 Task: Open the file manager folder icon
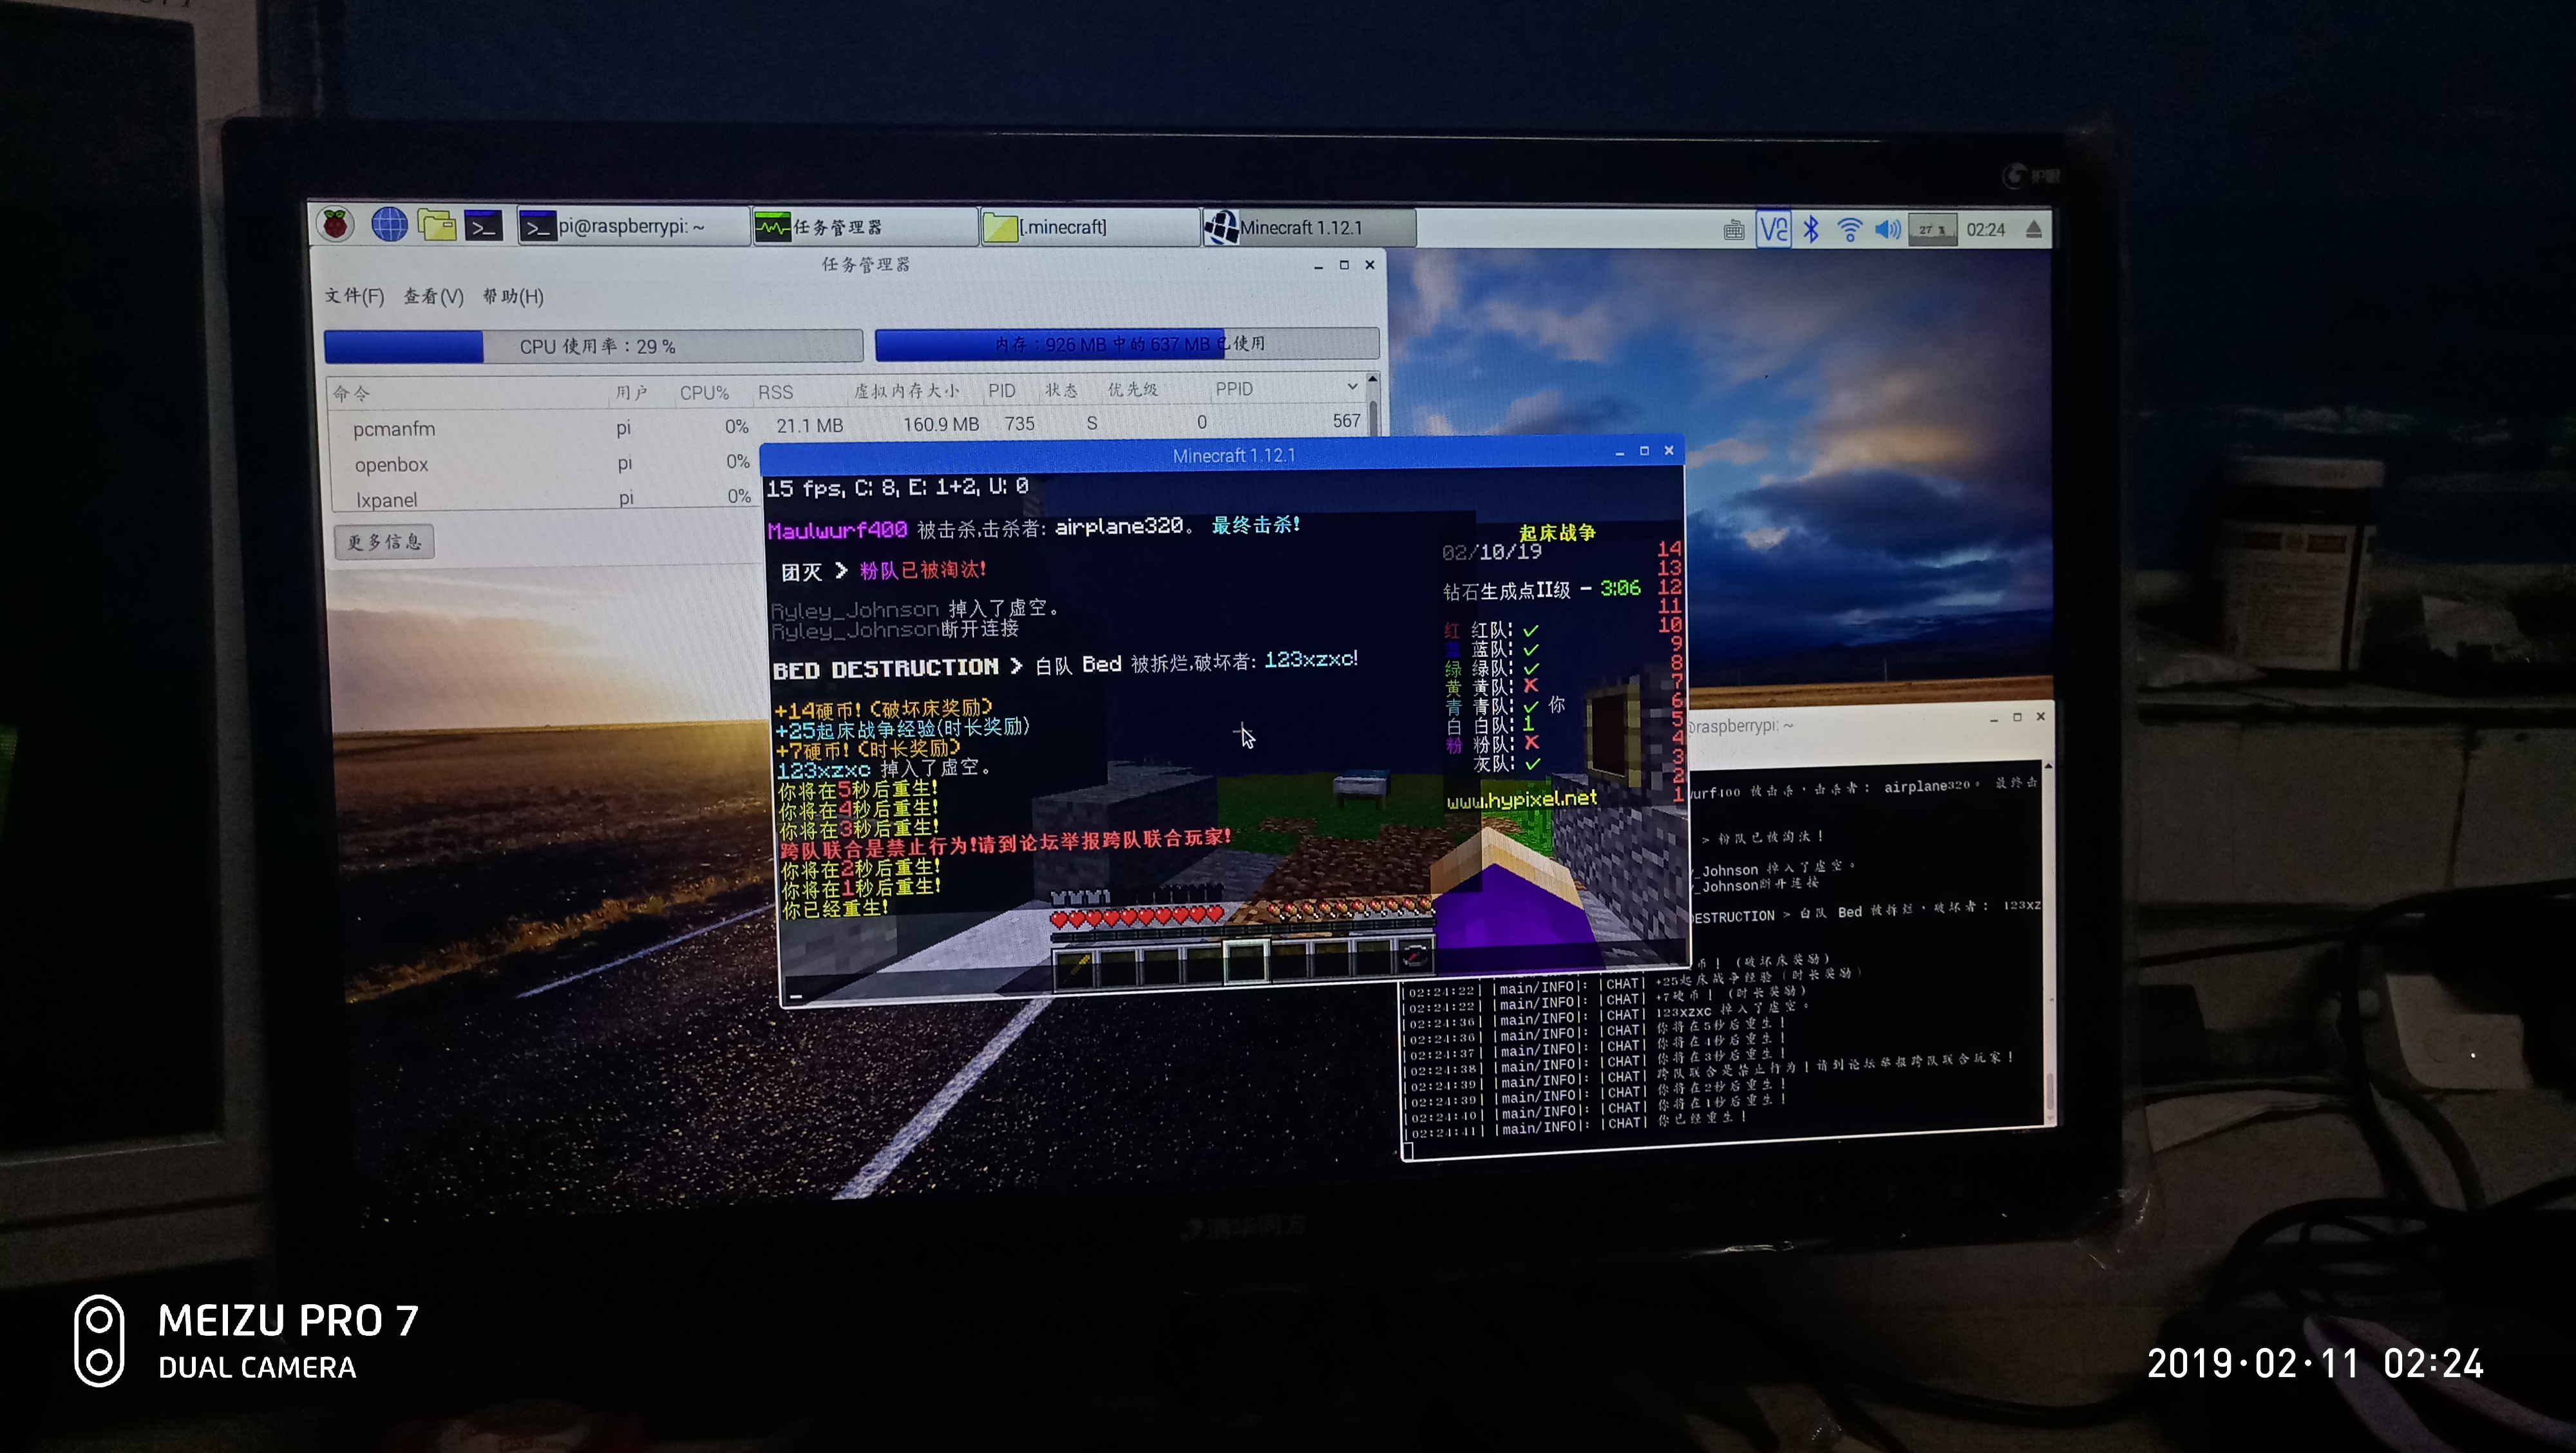[x=437, y=226]
